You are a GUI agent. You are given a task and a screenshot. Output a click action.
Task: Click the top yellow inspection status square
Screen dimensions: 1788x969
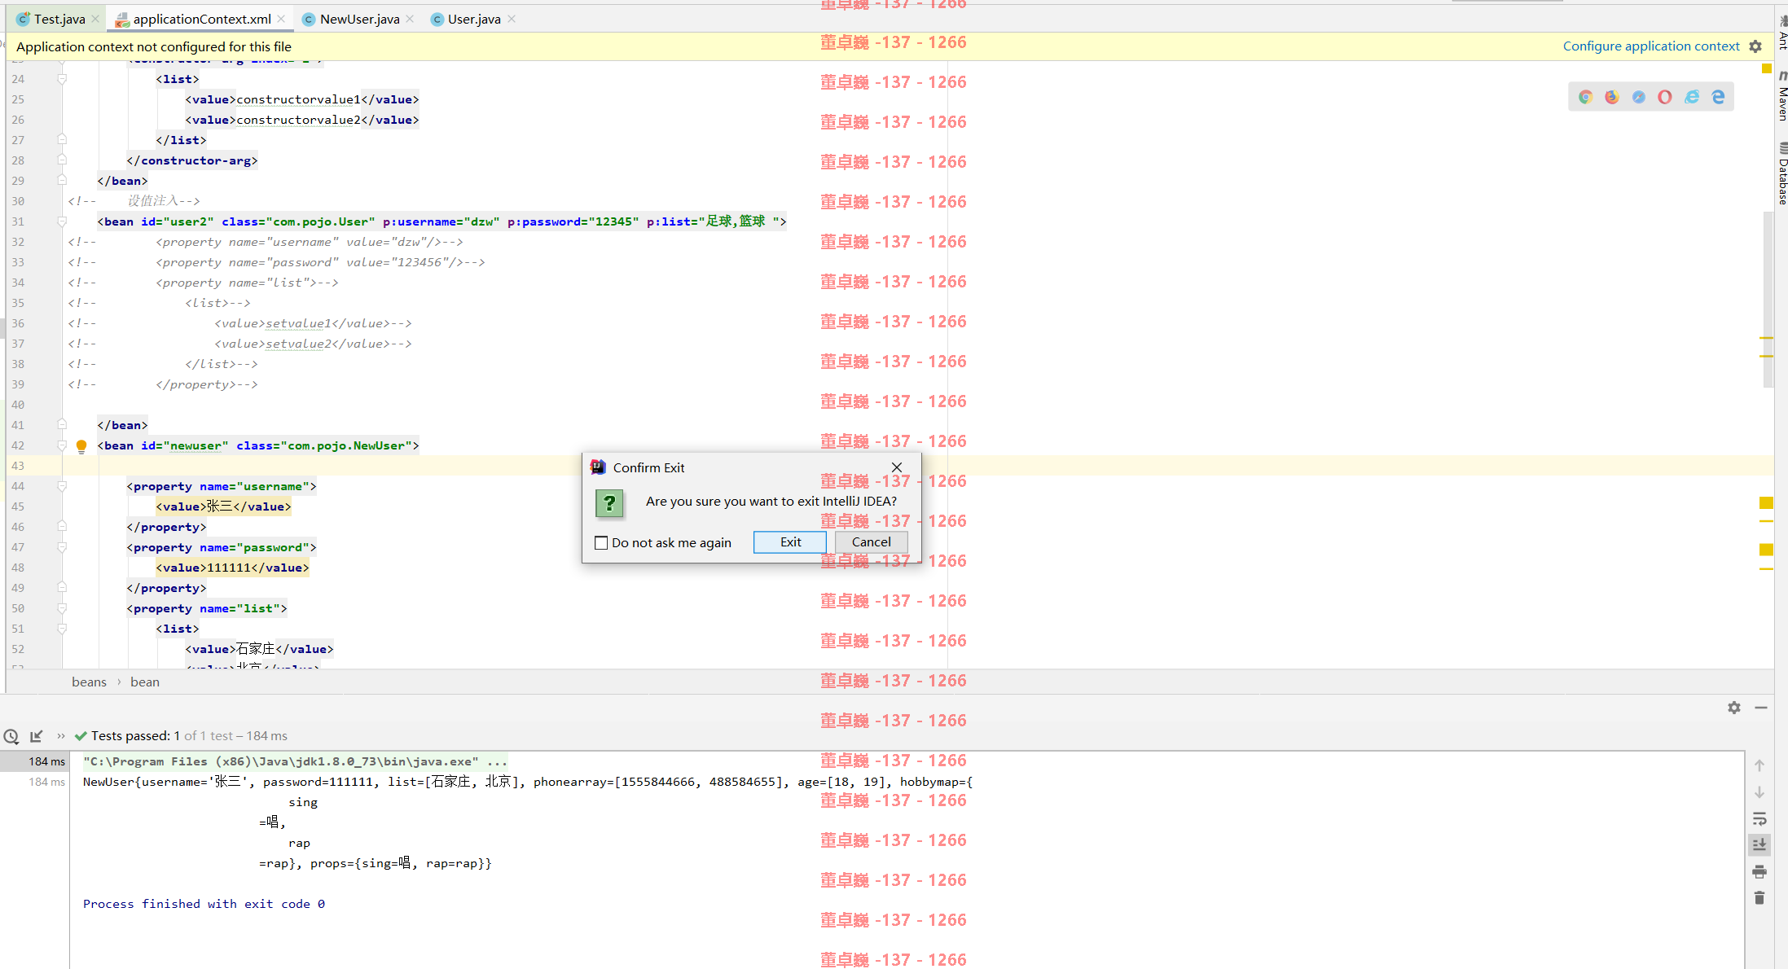pos(1766,68)
